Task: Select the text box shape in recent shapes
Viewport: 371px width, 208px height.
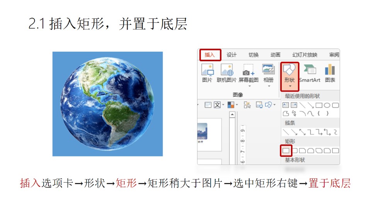Action: click(x=286, y=105)
